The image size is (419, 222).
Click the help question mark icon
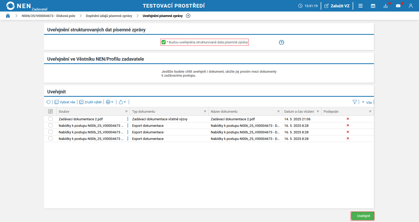pos(281,42)
